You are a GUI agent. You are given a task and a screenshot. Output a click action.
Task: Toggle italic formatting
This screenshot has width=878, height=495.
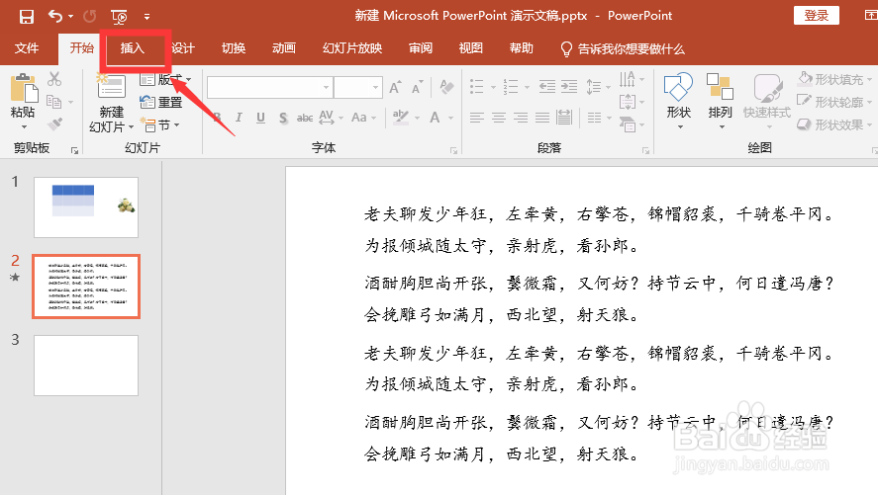pyautogui.click(x=239, y=118)
